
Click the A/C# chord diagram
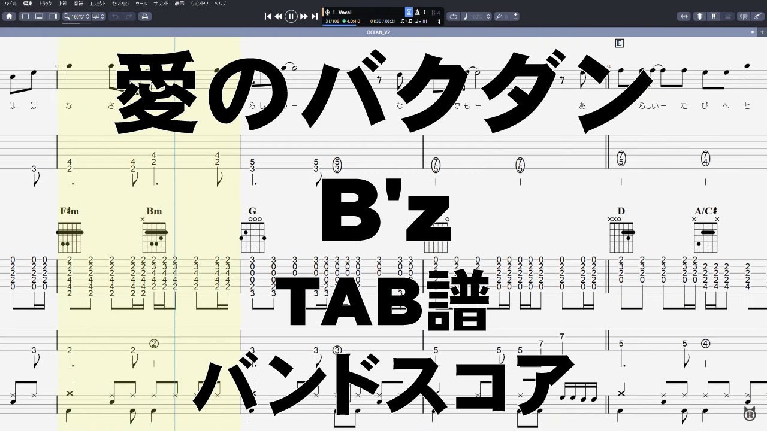pos(706,234)
